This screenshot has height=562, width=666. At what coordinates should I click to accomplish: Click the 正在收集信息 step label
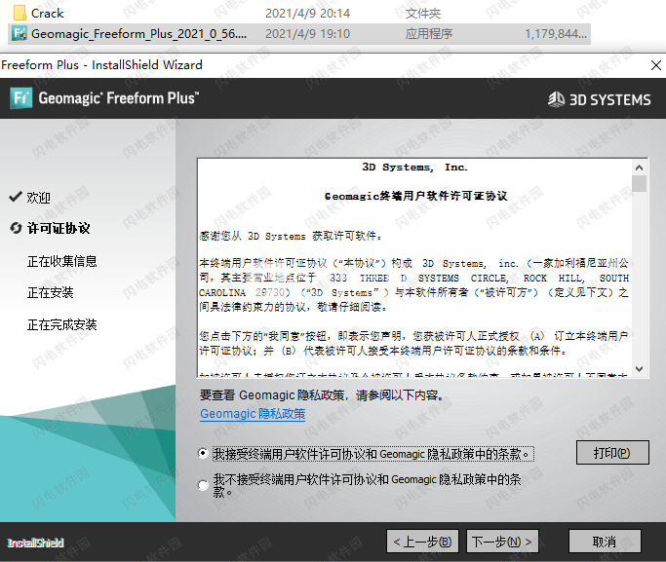(x=62, y=261)
